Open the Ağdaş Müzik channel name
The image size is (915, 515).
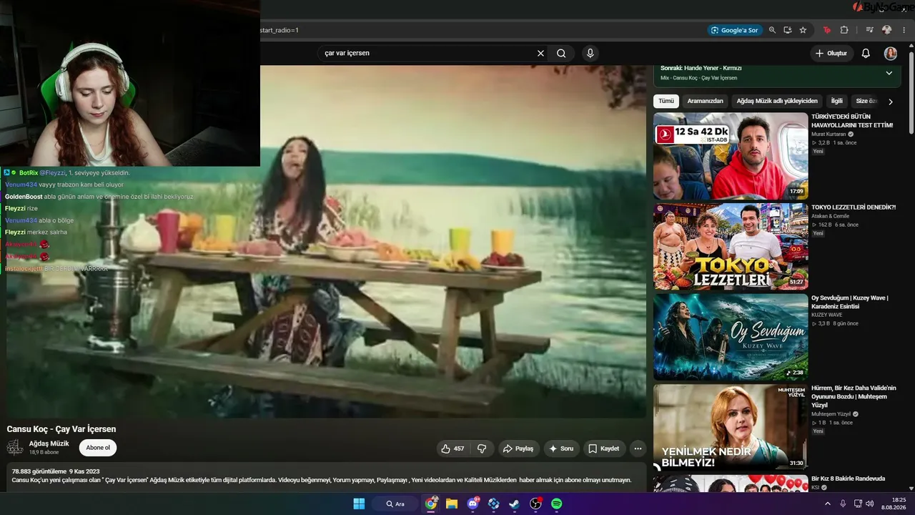click(x=49, y=443)
